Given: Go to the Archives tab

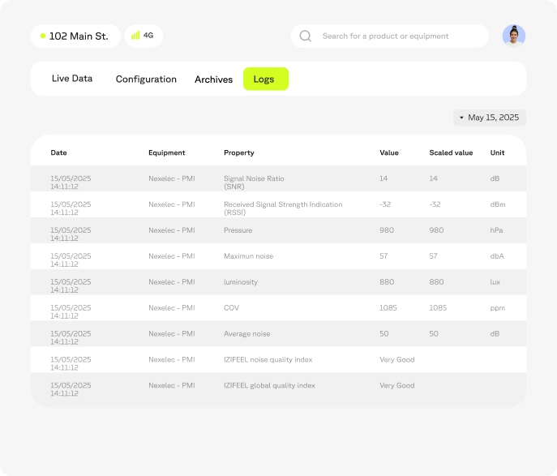Looking at the screenshot, I should (213, 79).
